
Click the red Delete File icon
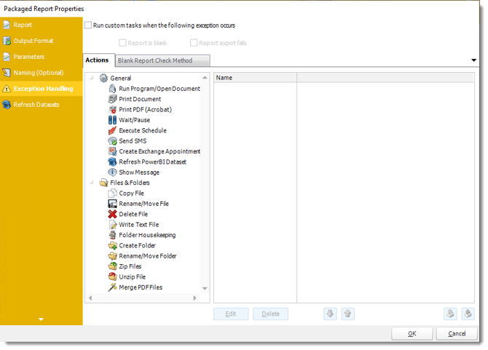pos(112,214)
